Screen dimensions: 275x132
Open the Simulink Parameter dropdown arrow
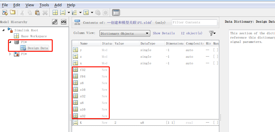(x=69, y=13)
